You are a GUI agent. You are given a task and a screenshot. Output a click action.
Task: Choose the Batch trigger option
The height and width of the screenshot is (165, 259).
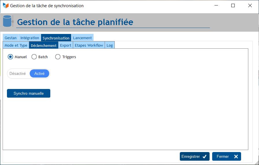click(x=34, y=57)
